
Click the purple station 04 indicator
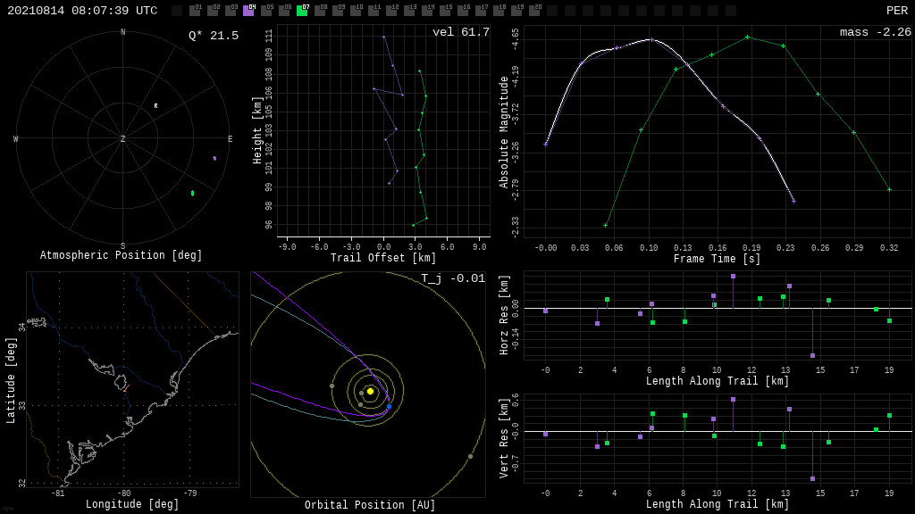click(248, 11)
